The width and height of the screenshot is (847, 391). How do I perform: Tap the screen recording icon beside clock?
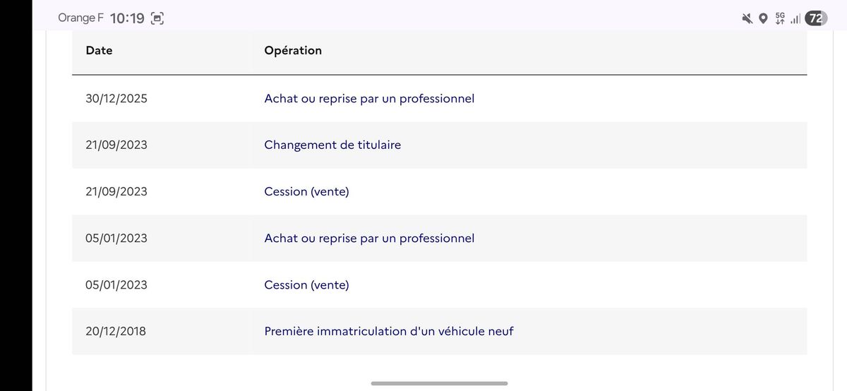(157, 19)
